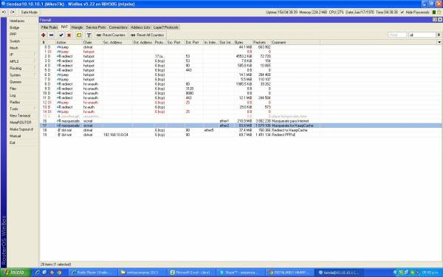Open the Inicio start button
Screen dimensions: 443x277
16,273
